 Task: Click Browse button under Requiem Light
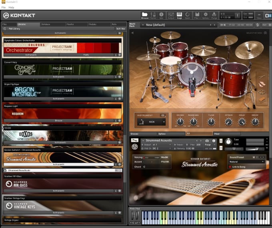click(59, 121)
